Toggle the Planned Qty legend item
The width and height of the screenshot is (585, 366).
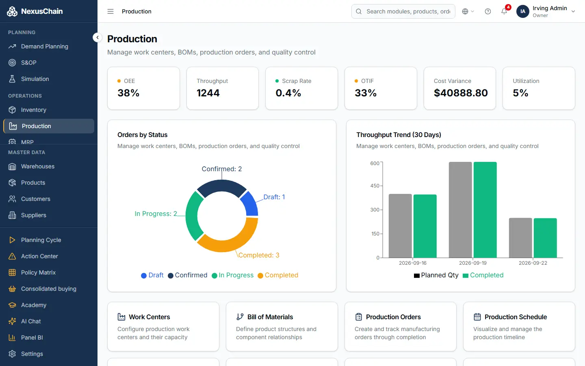436,275
